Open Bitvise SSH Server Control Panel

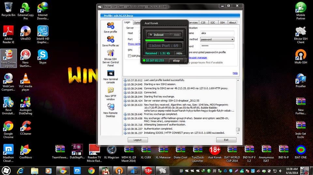click(111, 58)
